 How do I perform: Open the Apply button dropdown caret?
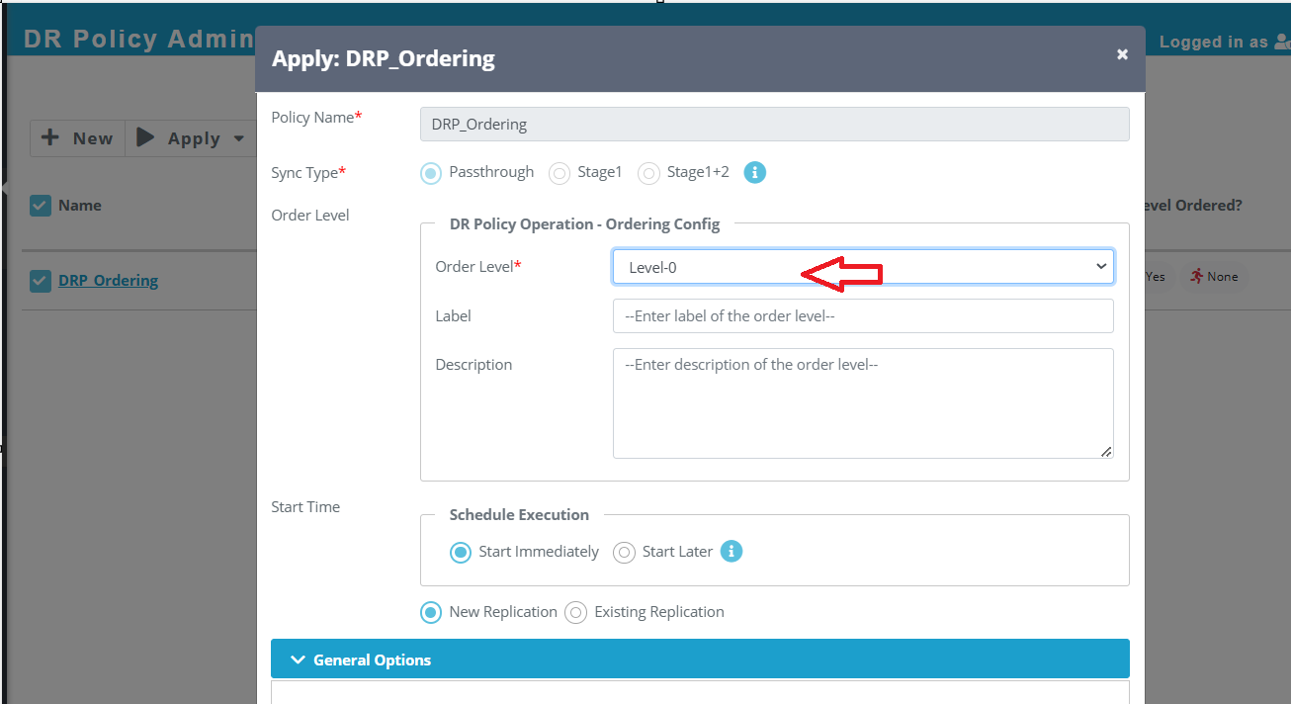tap(238, 138)
